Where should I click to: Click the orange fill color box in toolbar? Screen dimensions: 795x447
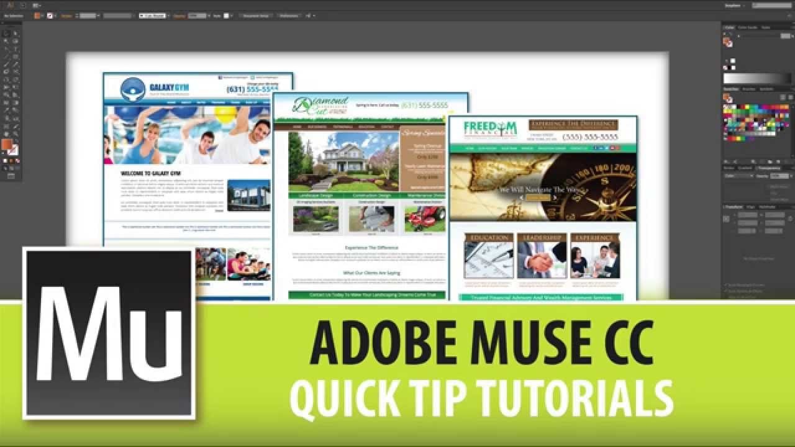(x=6, y=143)
